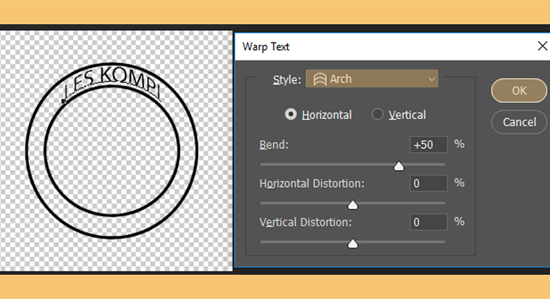Screen dimensions: 550x299
Task: Click the Horizontal radio label text
Action: pos(327,115)
